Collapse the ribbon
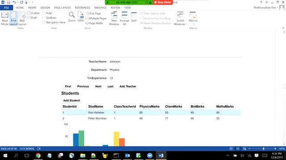Image resolution: width=286 pixels, height=160 pixels. (283, 28)
